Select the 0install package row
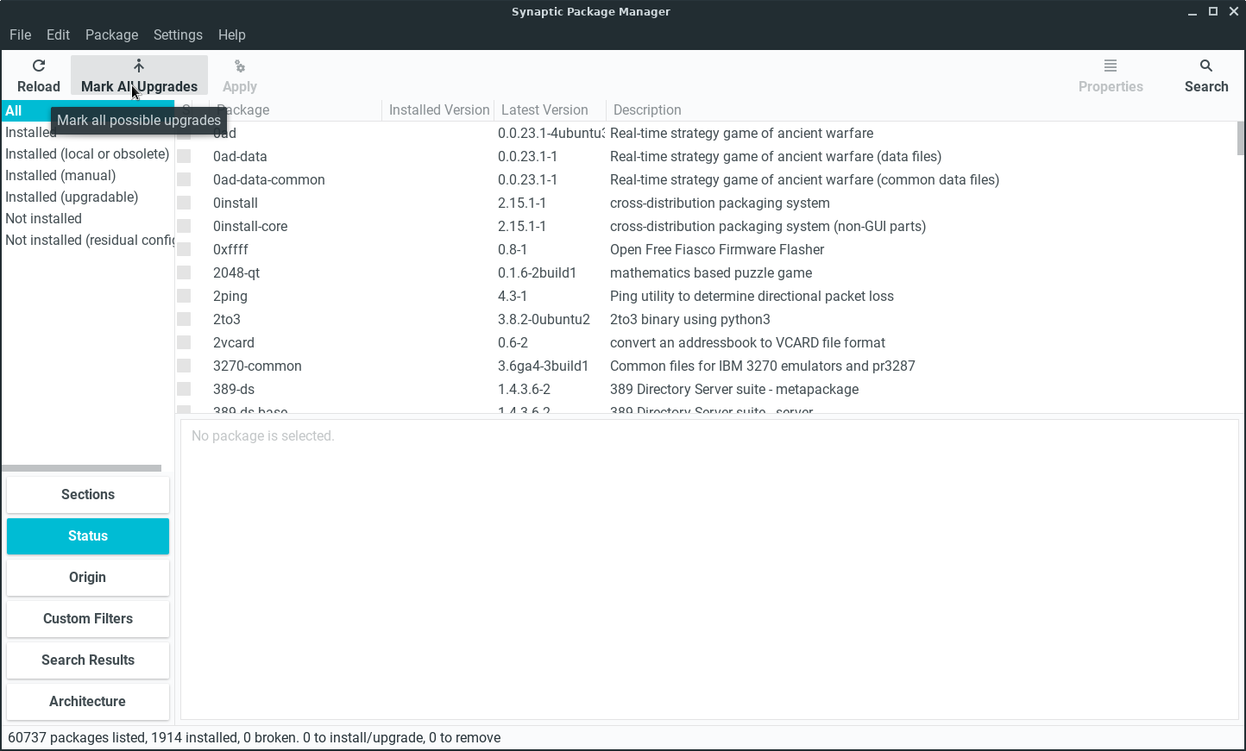1246x751 pixels. [x=707, y=203]
